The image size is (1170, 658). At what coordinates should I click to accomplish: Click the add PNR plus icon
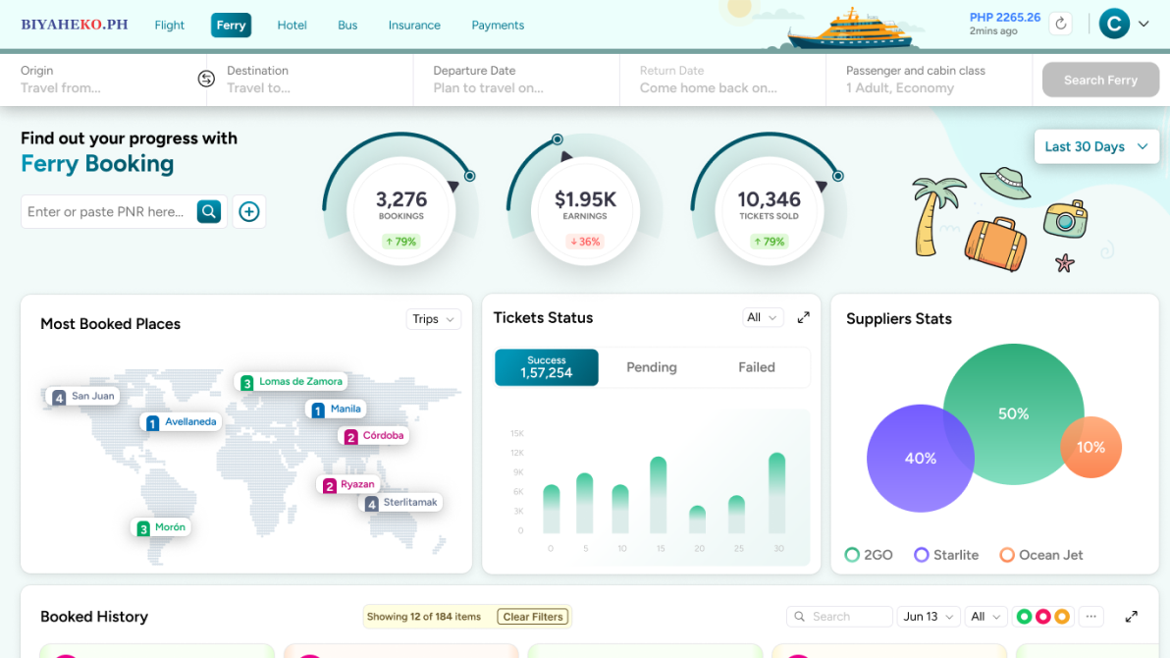[249, 211]
